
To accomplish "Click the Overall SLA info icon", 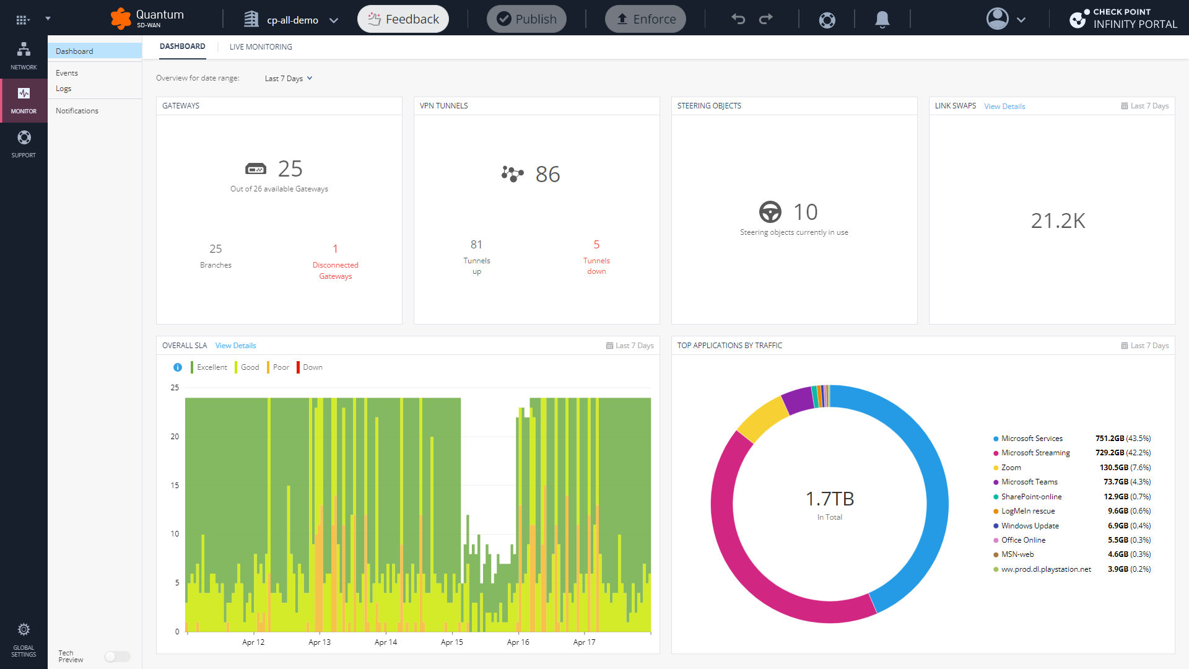I will pyautogui.click(x=178, y=367).
